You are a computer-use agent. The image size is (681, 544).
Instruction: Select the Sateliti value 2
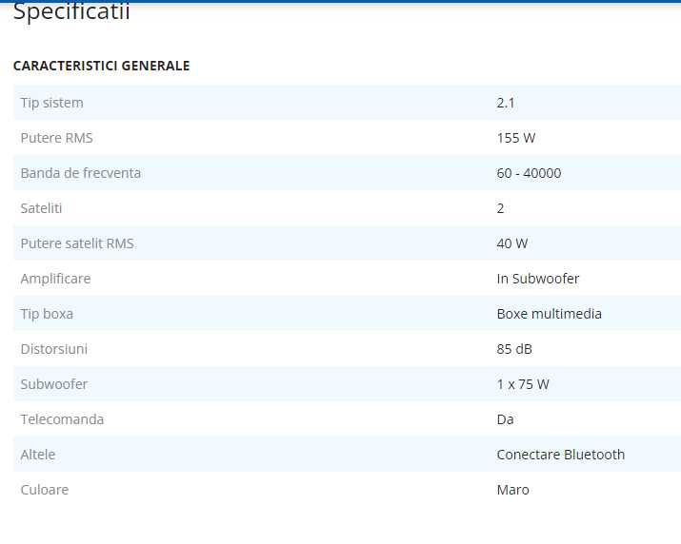[500, 208]
